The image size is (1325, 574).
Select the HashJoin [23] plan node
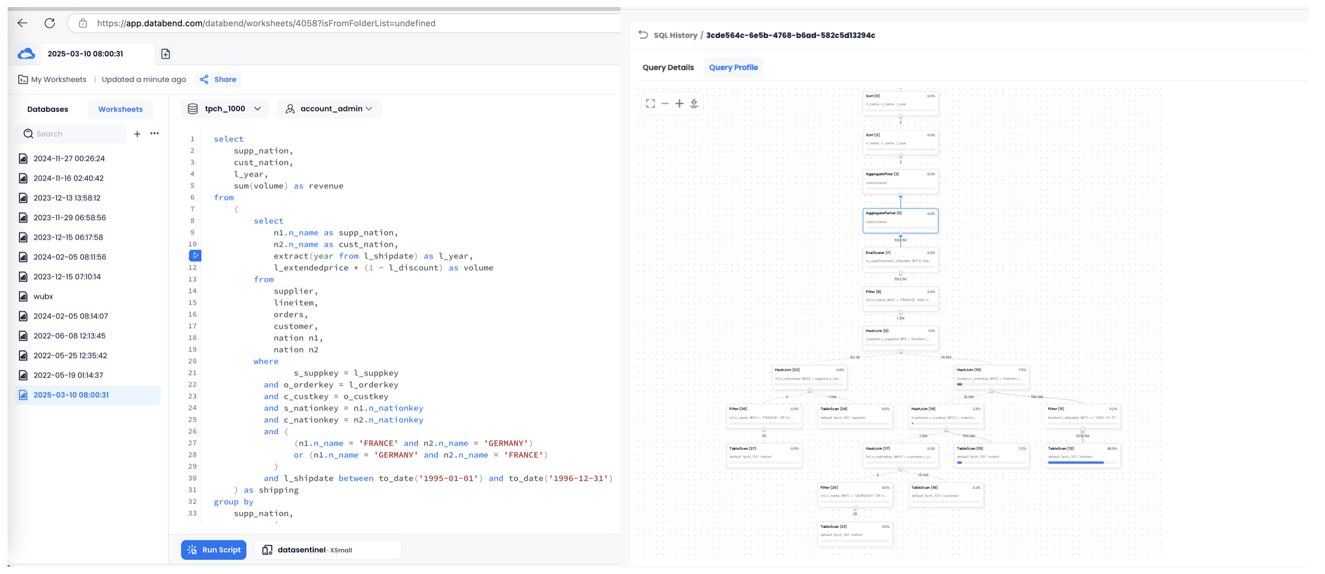coord(809,377)
